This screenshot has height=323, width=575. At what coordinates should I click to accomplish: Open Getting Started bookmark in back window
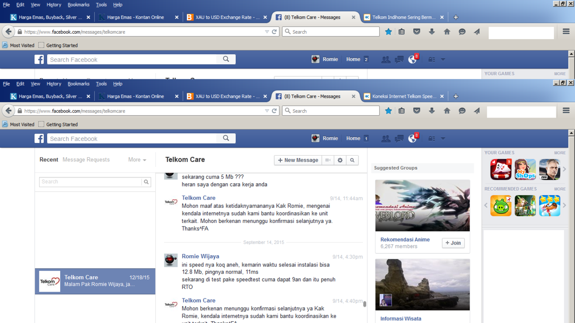pos(58,45)
